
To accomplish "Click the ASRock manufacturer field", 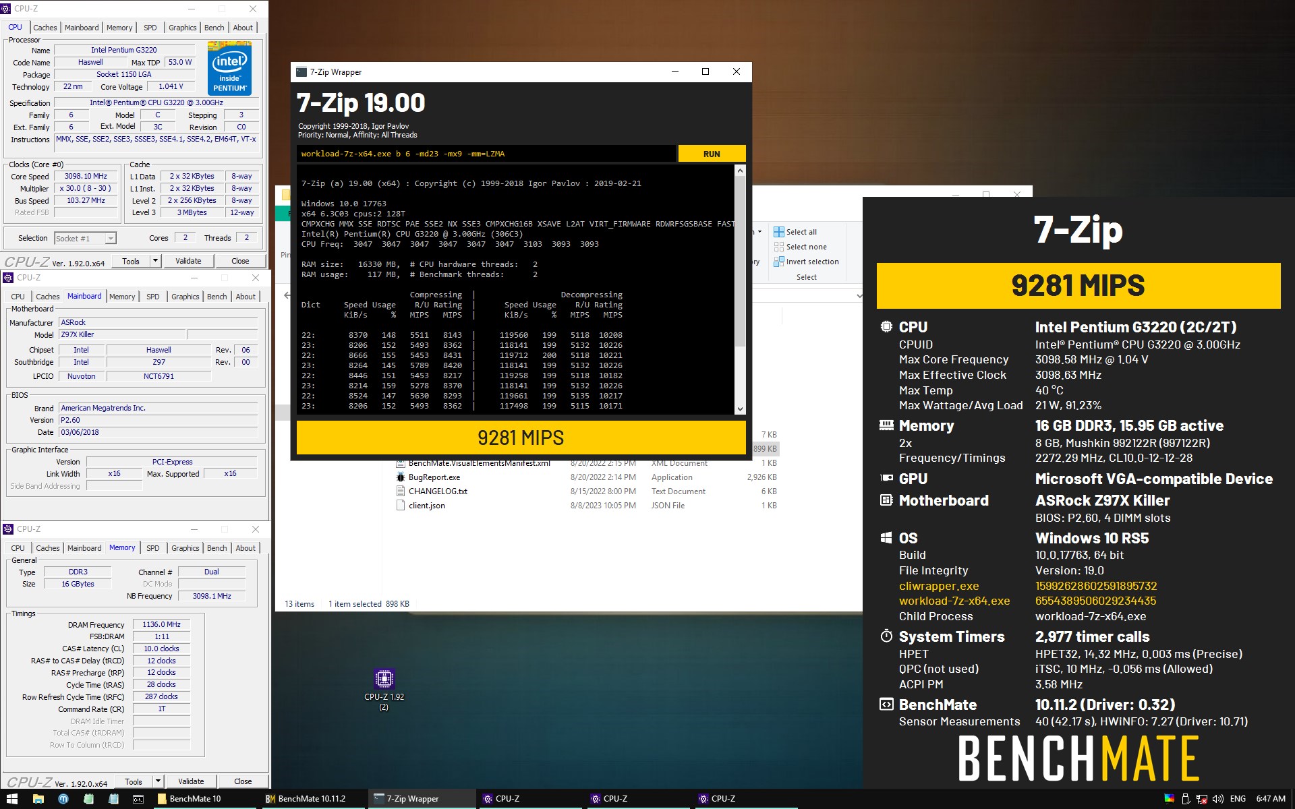I will [x=159, y=322].
